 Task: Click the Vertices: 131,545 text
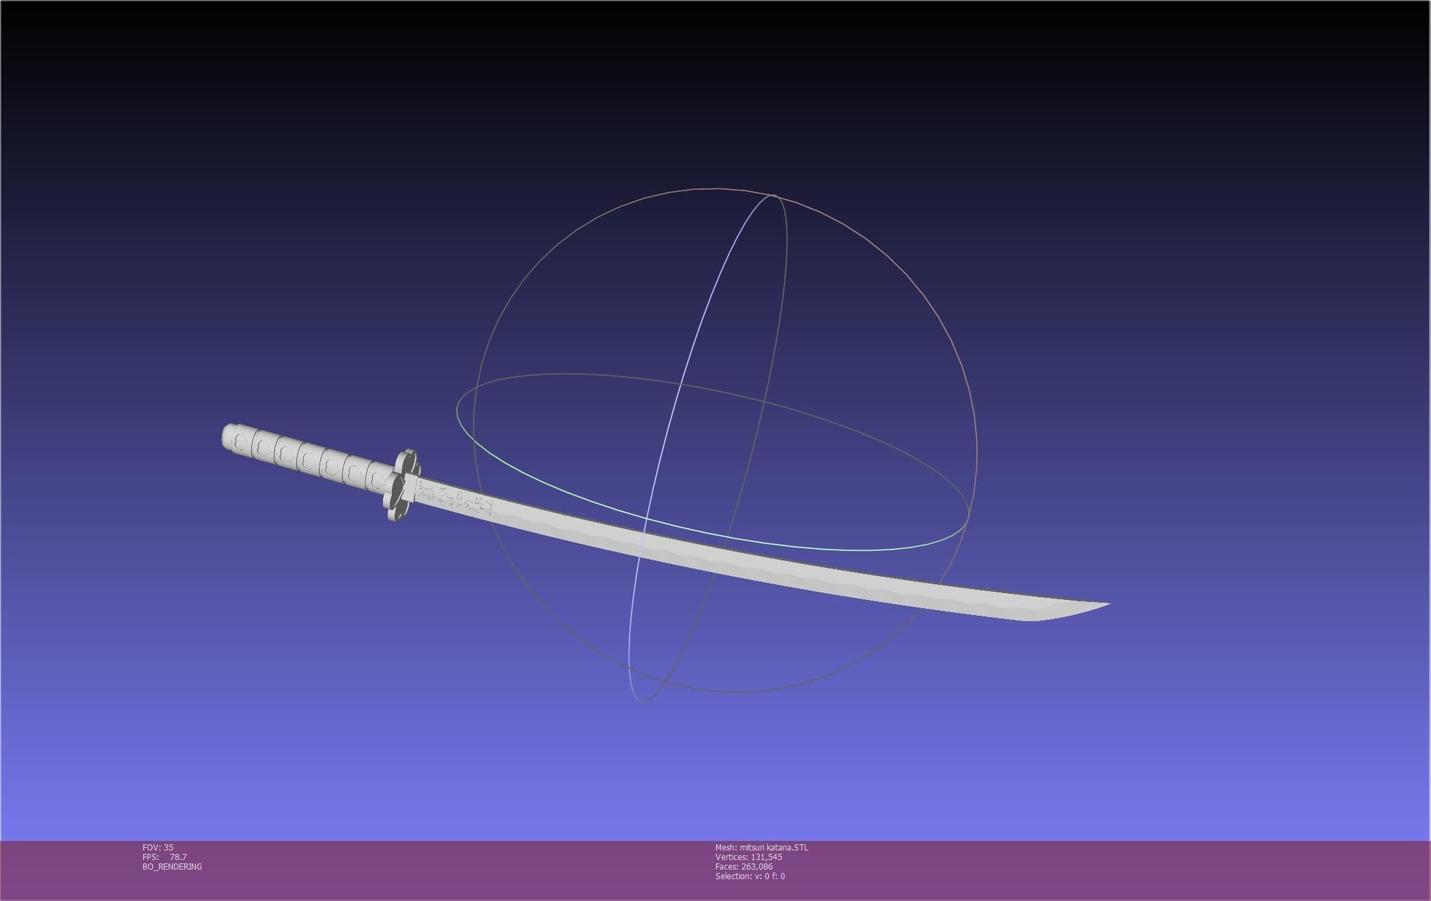pos(748,857)
